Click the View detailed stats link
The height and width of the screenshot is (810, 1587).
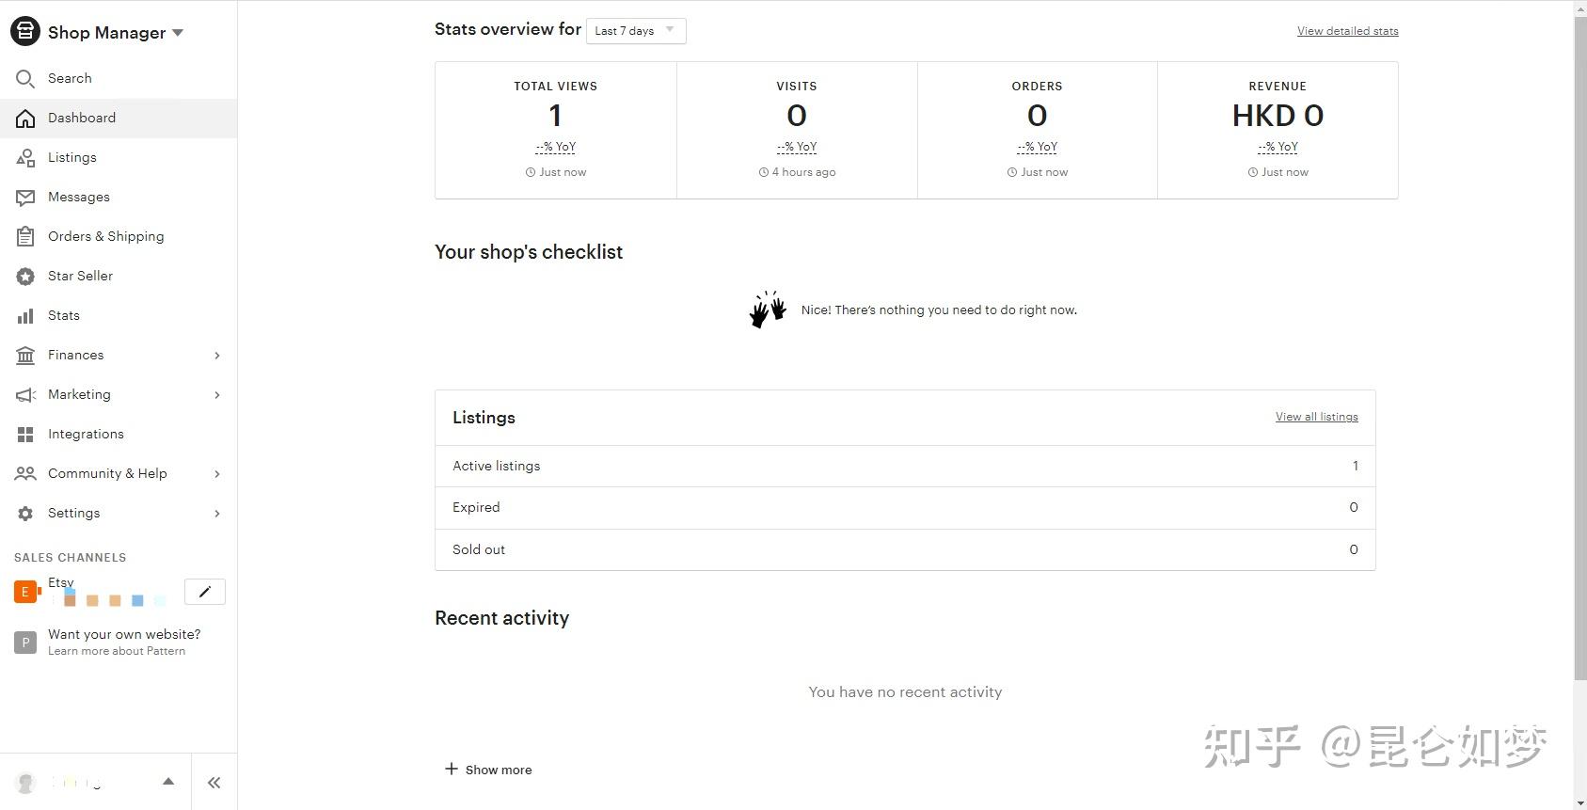(1347, 31)
